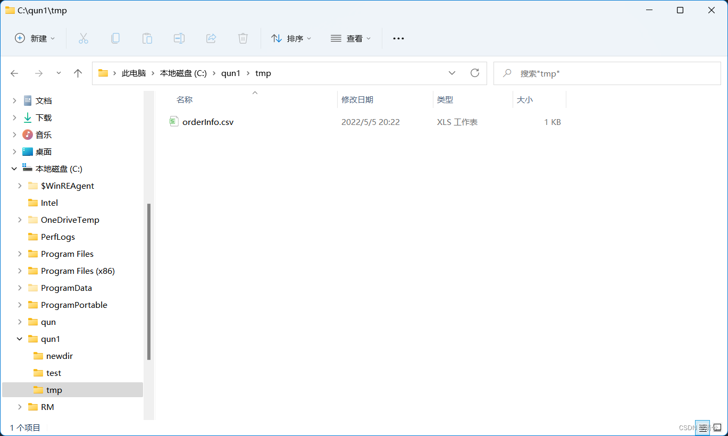The height and width of the screenshot is (436, 728).
Task: Click 此电脑 in the address path
Action: pyautogui.click(x=133, y=73)
